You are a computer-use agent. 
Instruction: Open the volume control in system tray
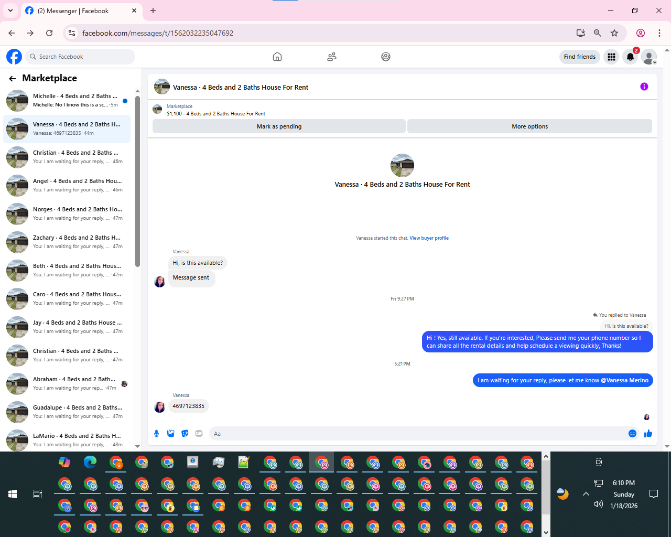tap(599, 504)
